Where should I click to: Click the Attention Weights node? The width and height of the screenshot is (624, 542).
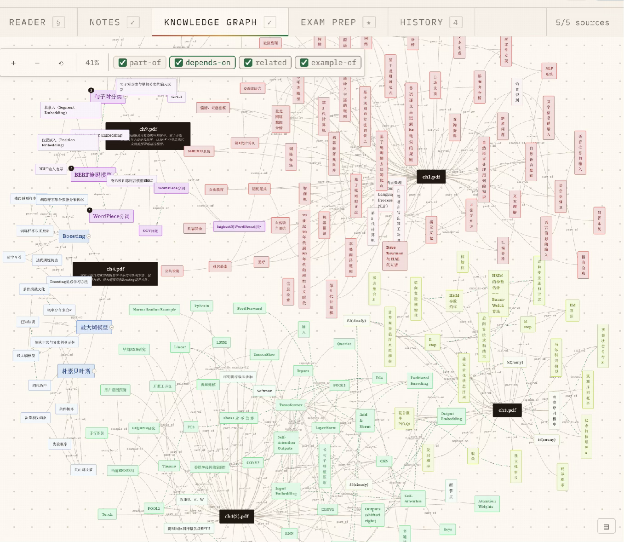(487, 504)
